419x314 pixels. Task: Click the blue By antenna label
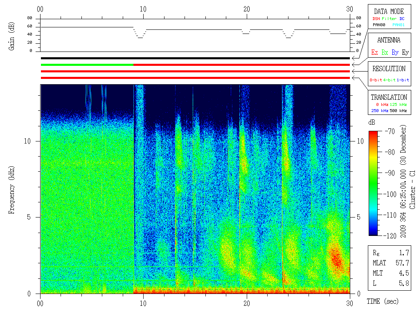[395, 53]
